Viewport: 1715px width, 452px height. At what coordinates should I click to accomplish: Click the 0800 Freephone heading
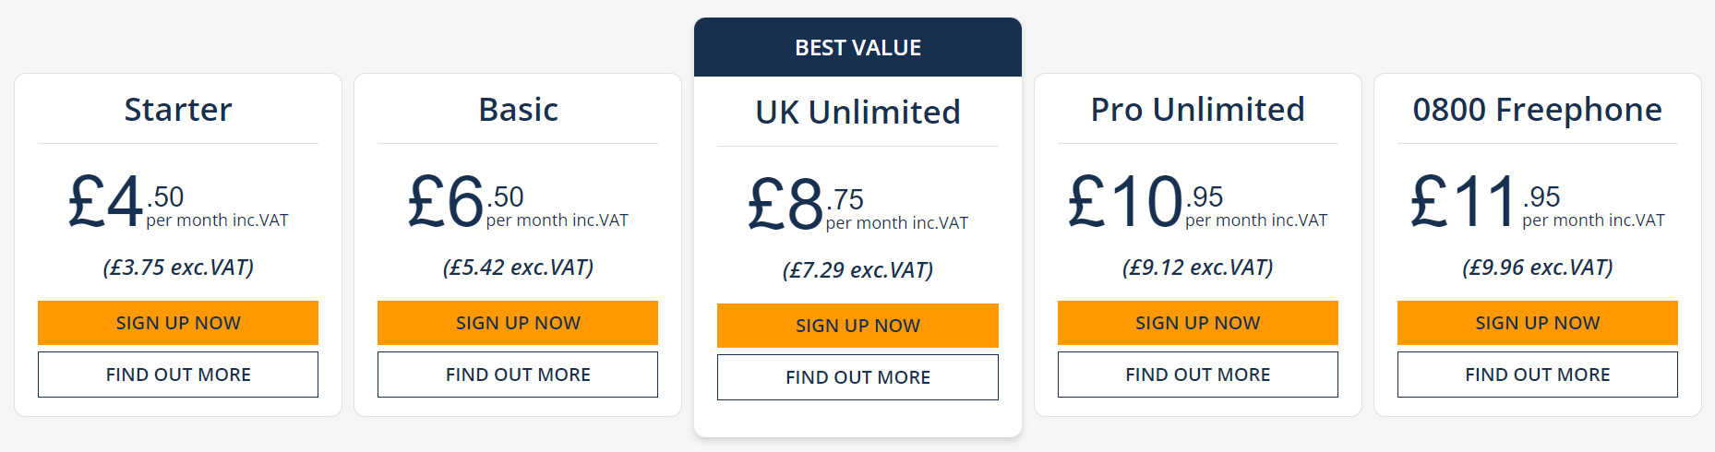click(x=1538, y=110)
